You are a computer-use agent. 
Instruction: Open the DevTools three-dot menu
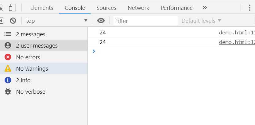249,8
